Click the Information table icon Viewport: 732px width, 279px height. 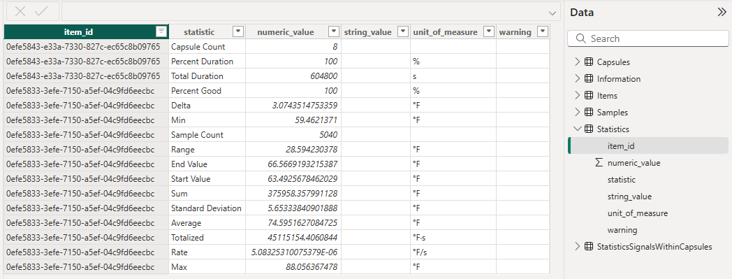pyautogui.click(x=589, y=78)
